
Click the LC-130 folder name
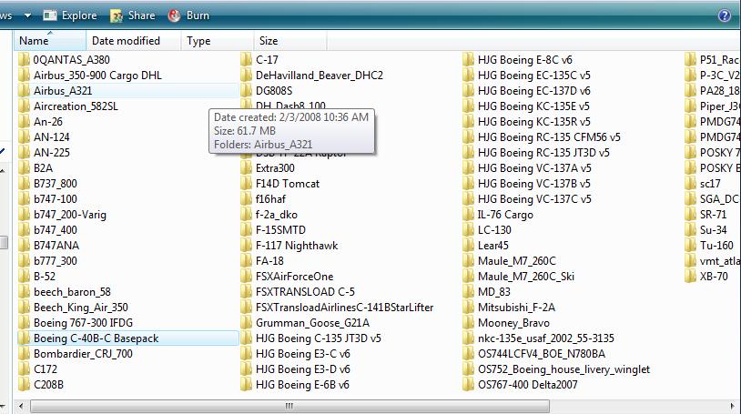tap(494, 230)
